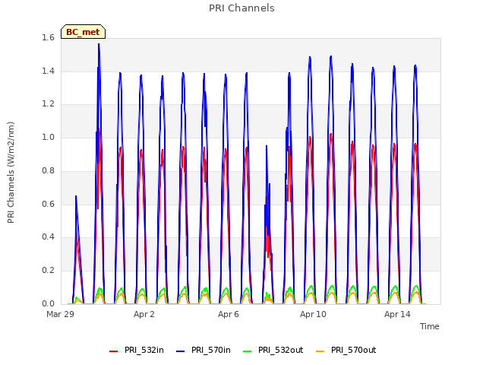The height and width of the screenshot is (365, 486).
Task: Select the PRI_532out legend label
Action: [x=280, y=350]
